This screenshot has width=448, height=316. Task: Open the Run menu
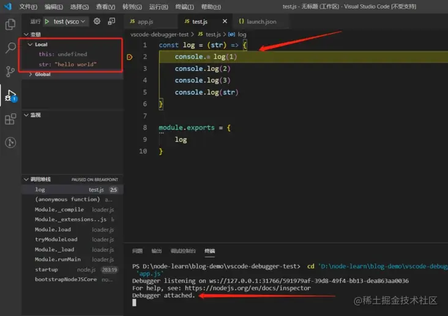coord(159,7)
